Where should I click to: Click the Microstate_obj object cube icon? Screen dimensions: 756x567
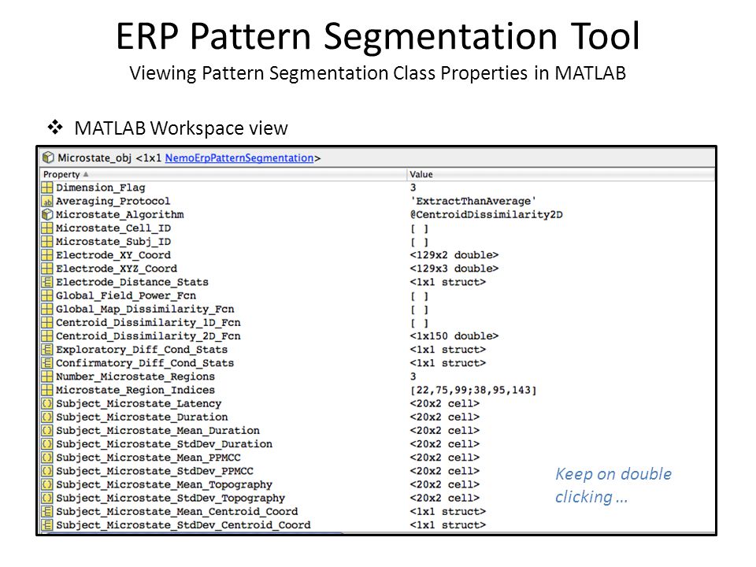(x=48, y=157)
